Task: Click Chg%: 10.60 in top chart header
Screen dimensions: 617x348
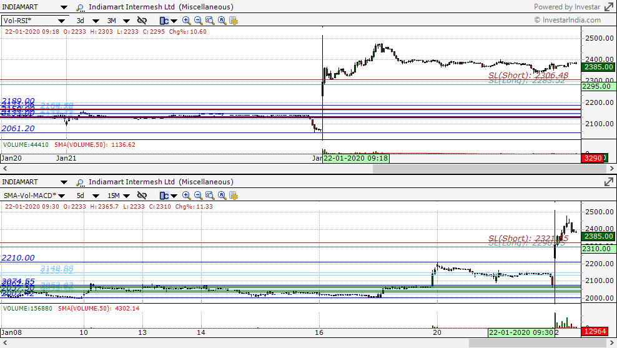Action: click(188, 32)
